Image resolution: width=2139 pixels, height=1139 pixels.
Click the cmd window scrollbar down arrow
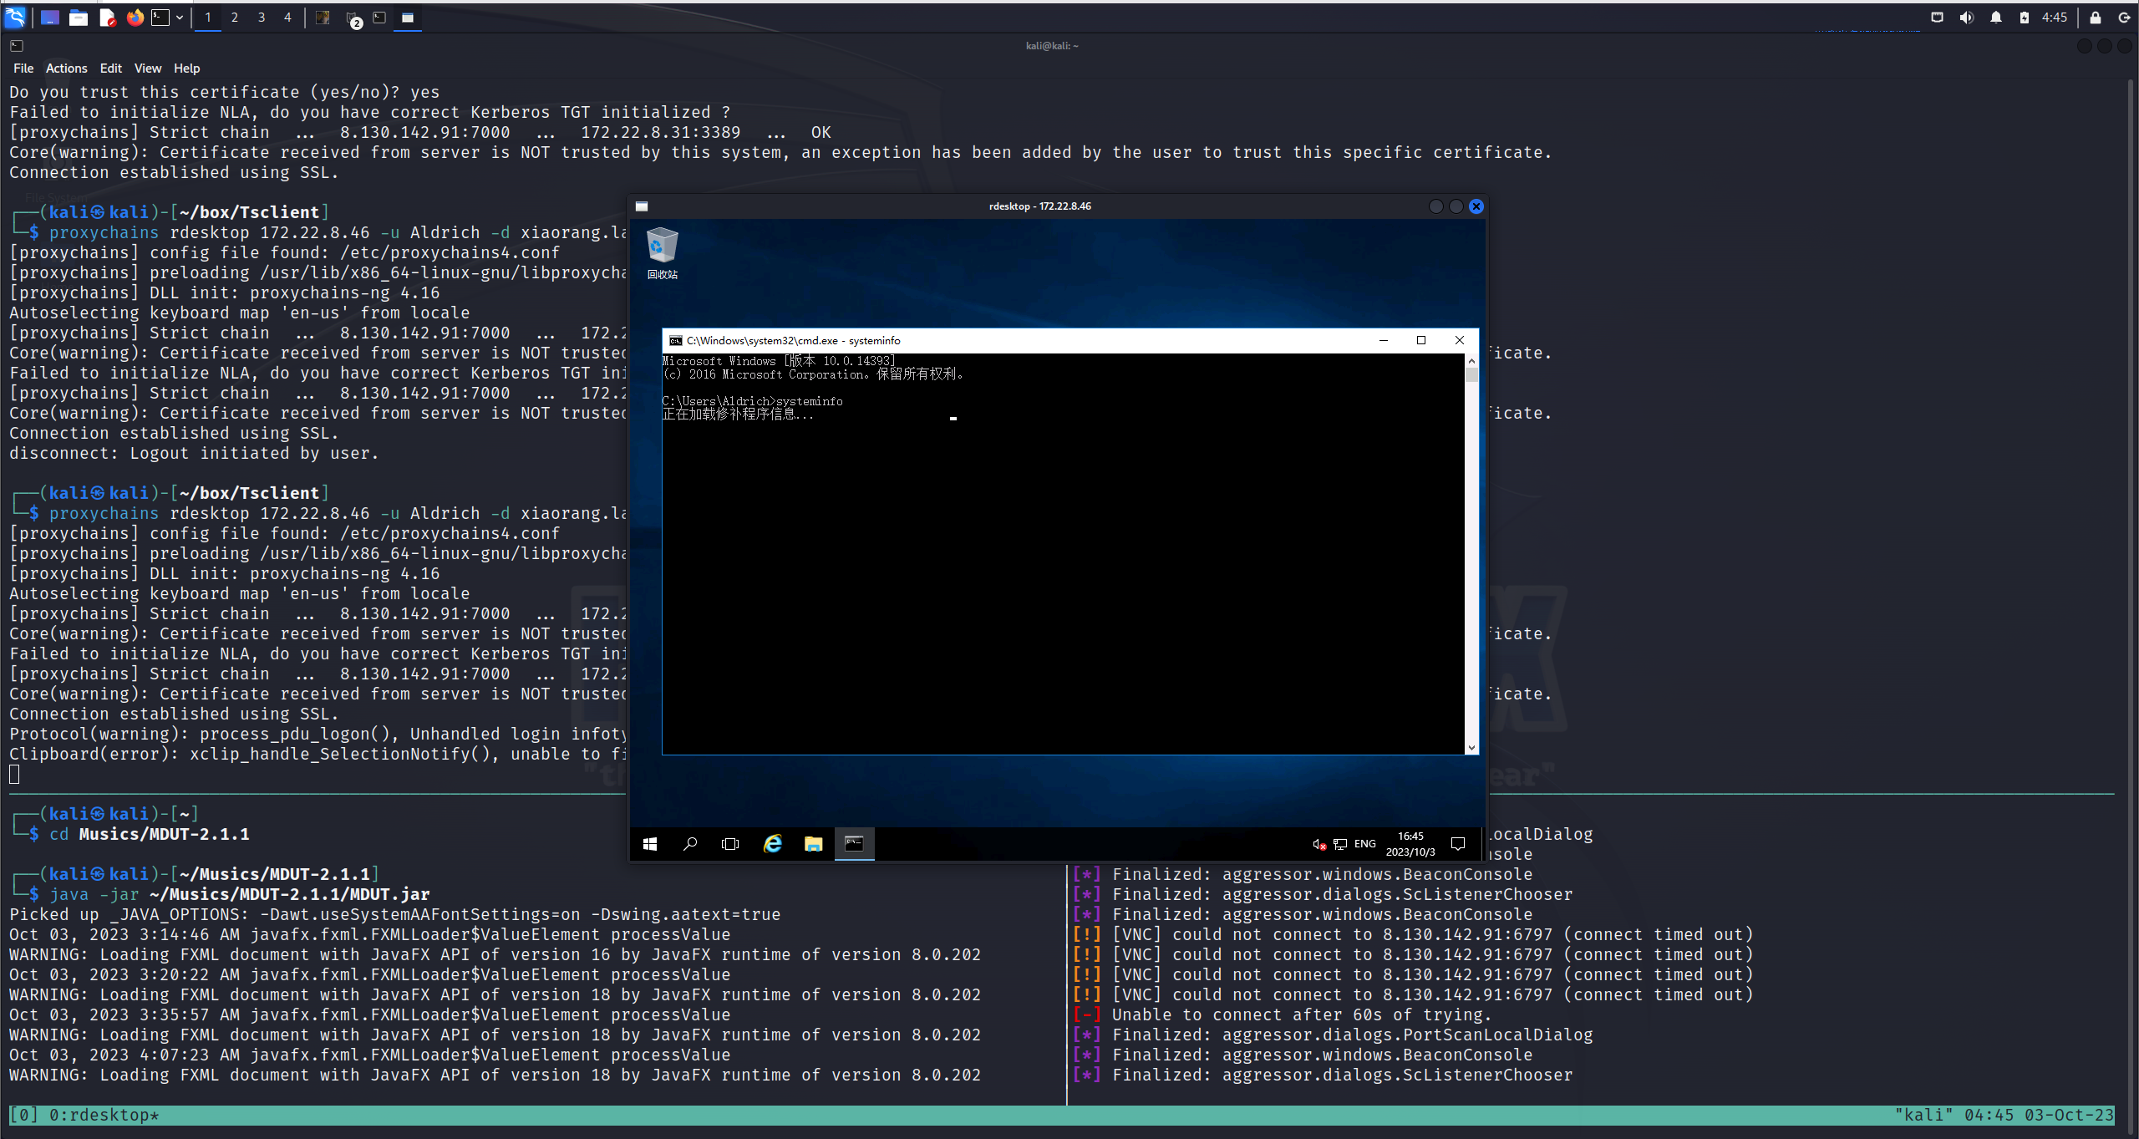[x=1471, y=748]
